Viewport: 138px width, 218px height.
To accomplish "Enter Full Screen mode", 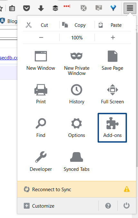I will tap(112, 94).
